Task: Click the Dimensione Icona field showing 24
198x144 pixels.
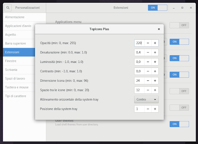Action: pyautogui.click(x=139, y=81)
